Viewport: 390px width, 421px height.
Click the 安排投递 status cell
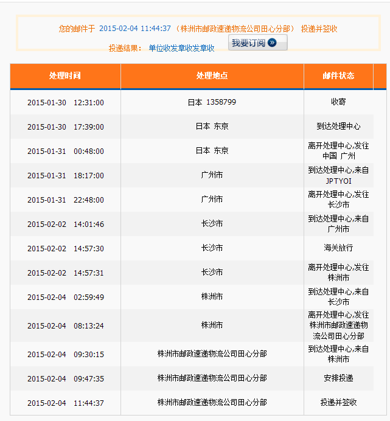pos(338,378)
